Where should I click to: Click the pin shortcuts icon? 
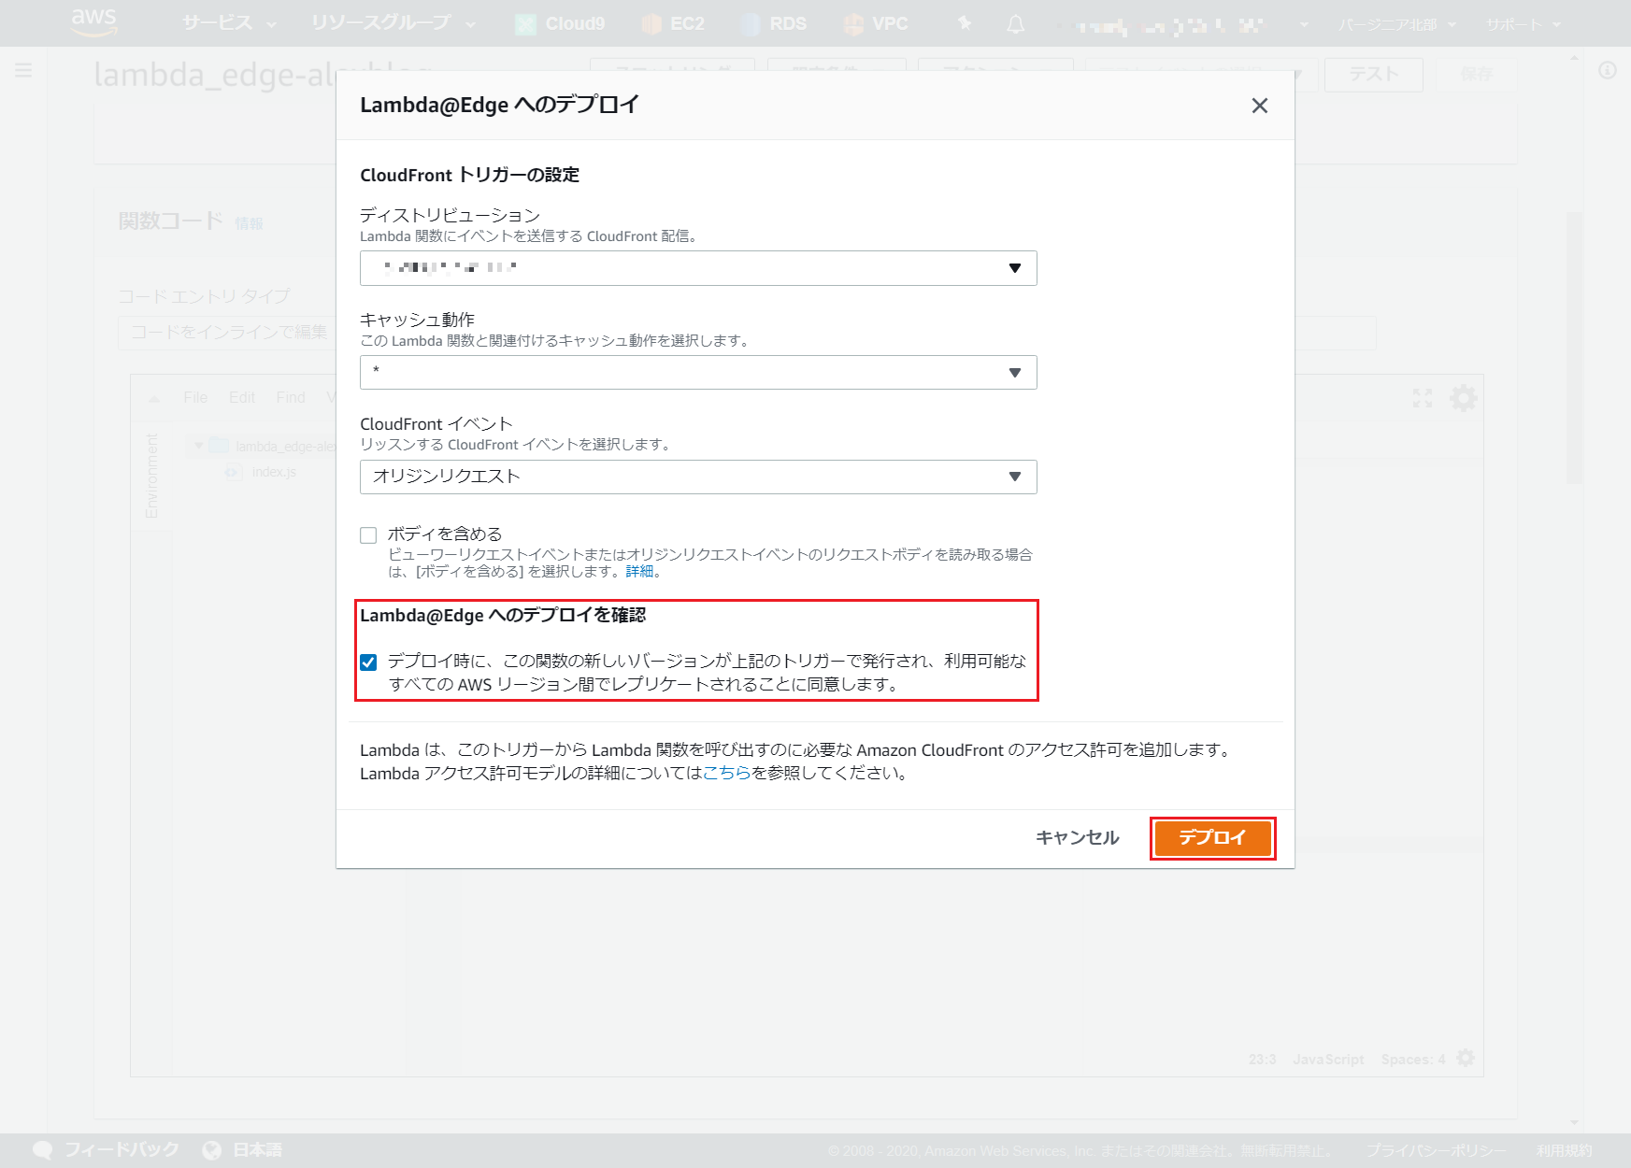965,23
